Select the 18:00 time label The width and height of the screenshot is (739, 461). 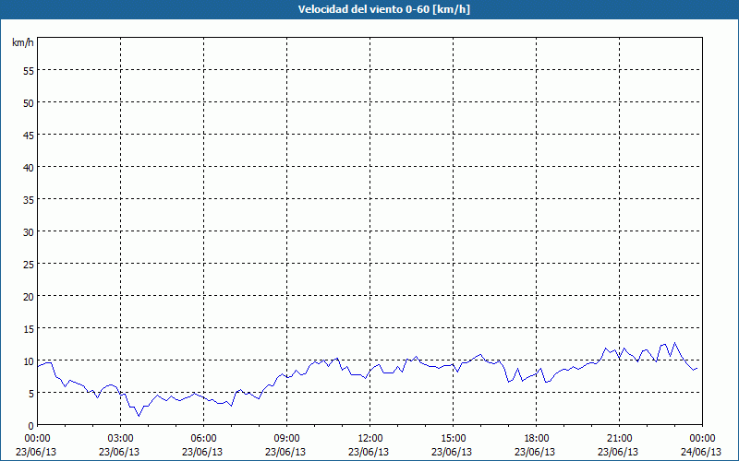click(536, 438)
